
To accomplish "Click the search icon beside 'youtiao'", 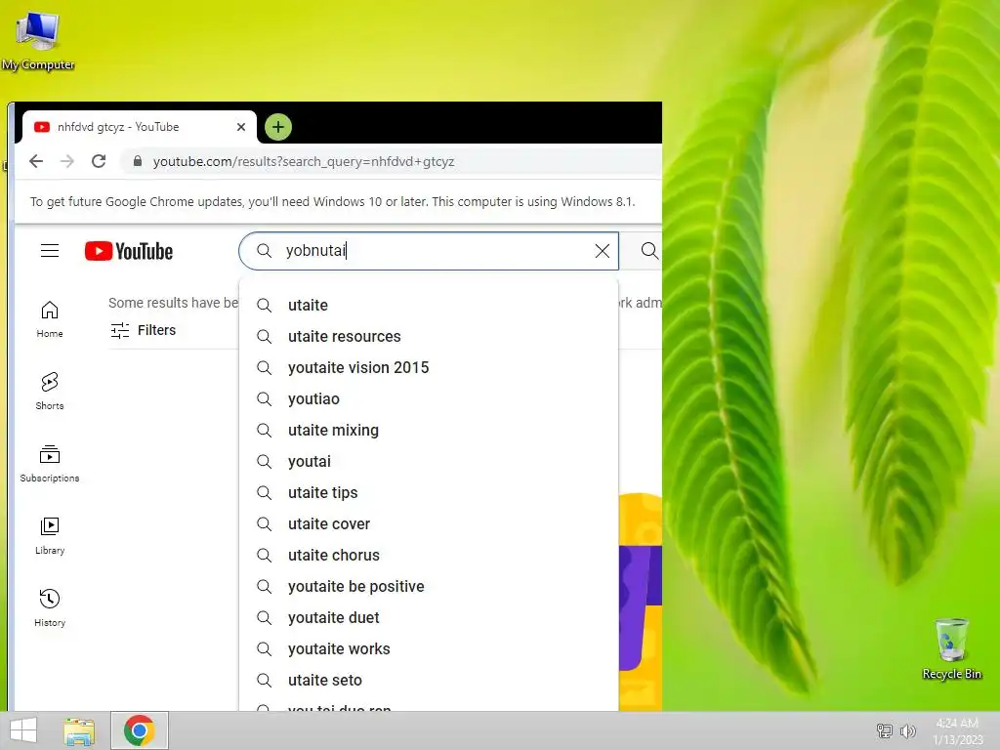I will click(264, 398).
